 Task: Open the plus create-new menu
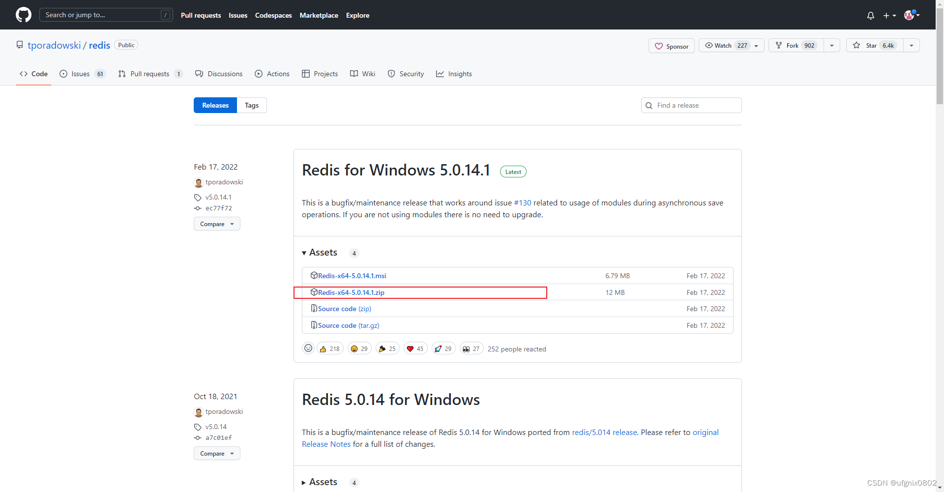coord(889,15)
